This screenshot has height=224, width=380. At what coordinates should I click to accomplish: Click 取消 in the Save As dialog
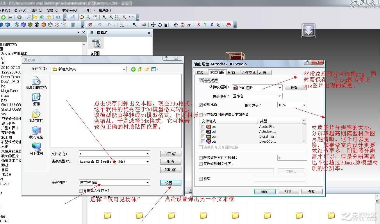tap(170, 162)
